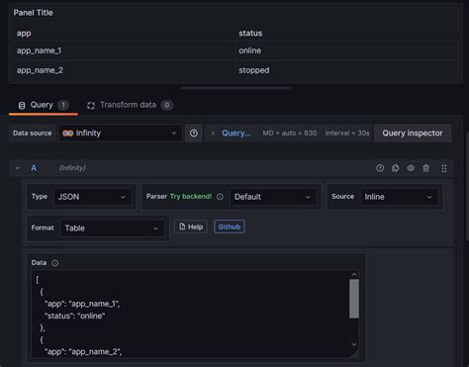This screenshot has width=469, height=367.
Task: Toggle visibility of query A
Action: (x=411, y=168)
